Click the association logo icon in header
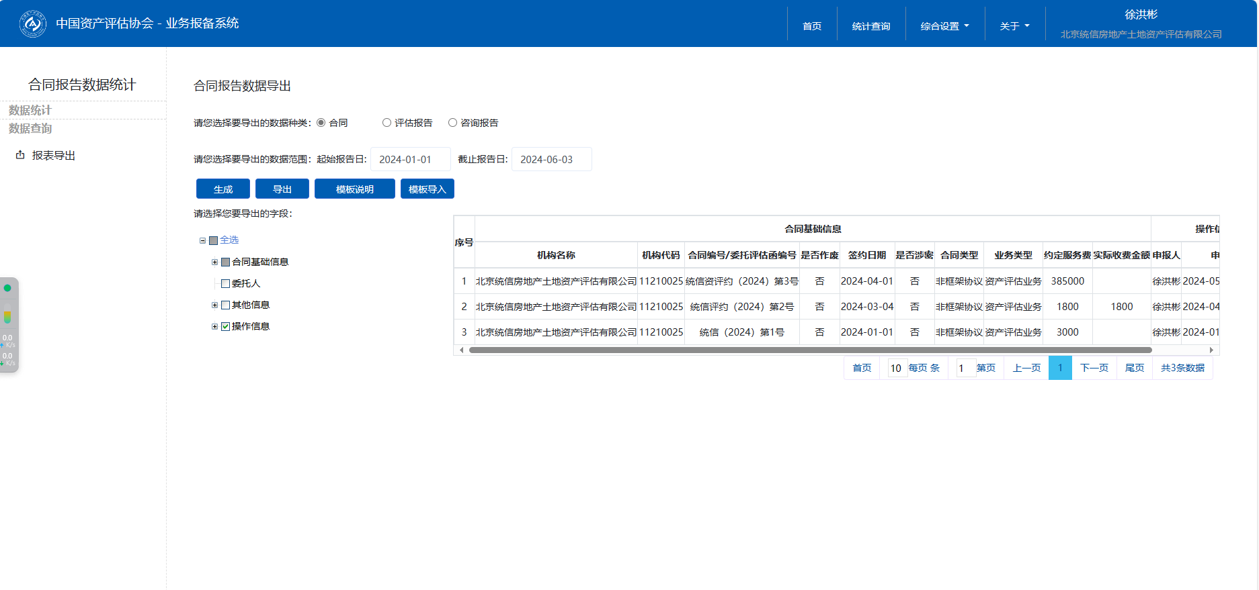Screen dimensions: 1259x590 (x=32, y=24)
